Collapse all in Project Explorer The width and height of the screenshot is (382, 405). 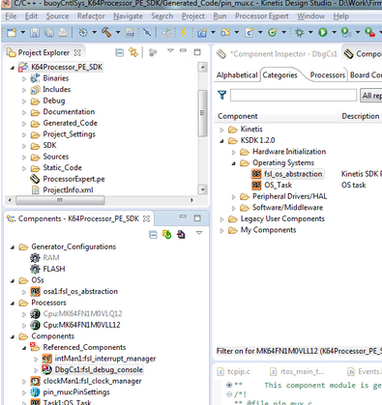[120, 52]
